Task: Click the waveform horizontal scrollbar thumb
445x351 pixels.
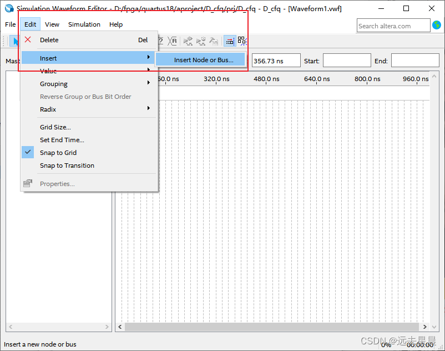Action: point(272,327)
